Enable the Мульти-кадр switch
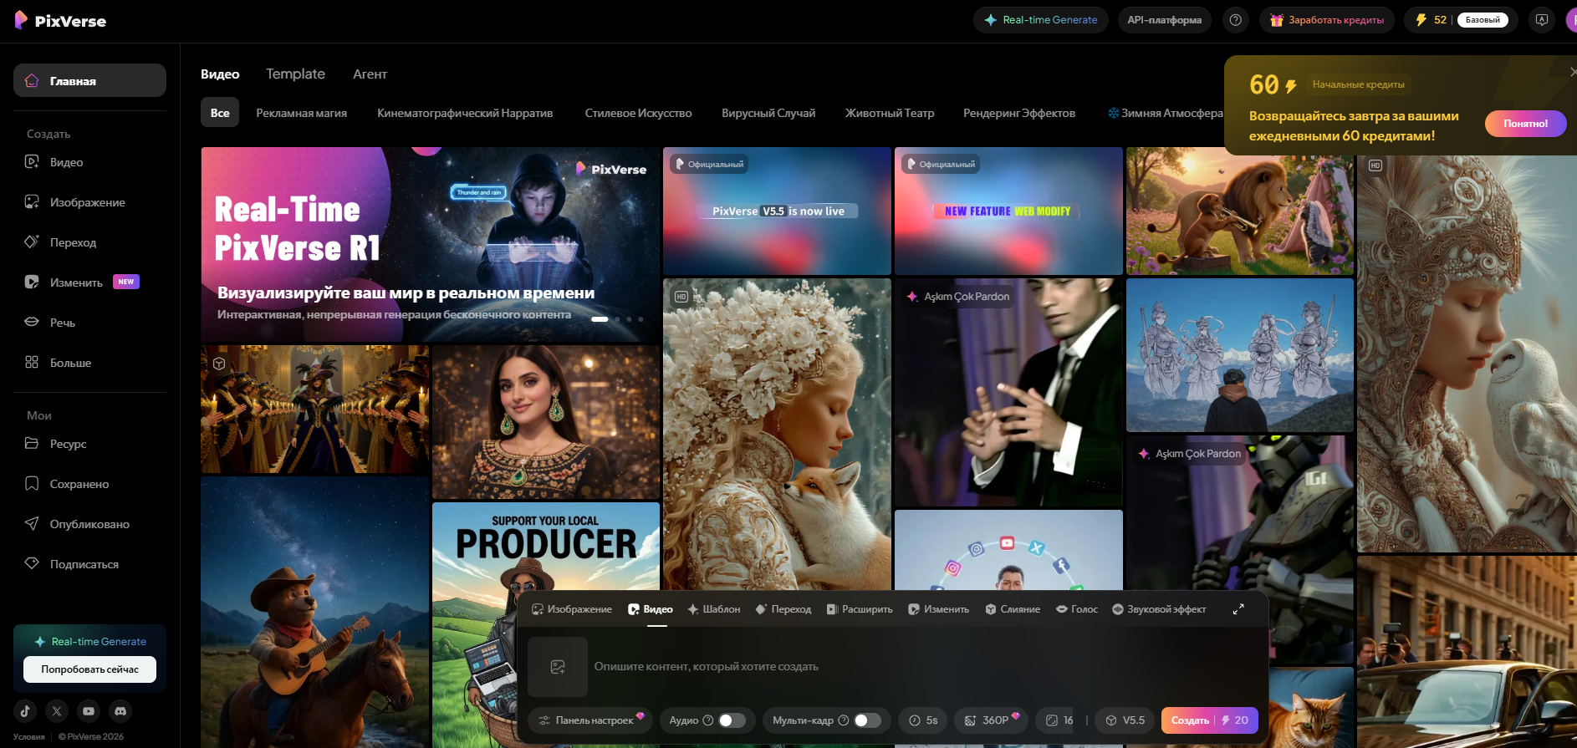This screenshot has width=1577, height=748. pyautogui.click(x=867, y=720)
